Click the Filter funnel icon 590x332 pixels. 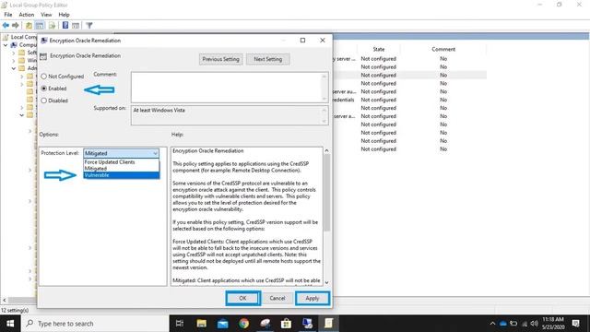(x=89, y=26)
